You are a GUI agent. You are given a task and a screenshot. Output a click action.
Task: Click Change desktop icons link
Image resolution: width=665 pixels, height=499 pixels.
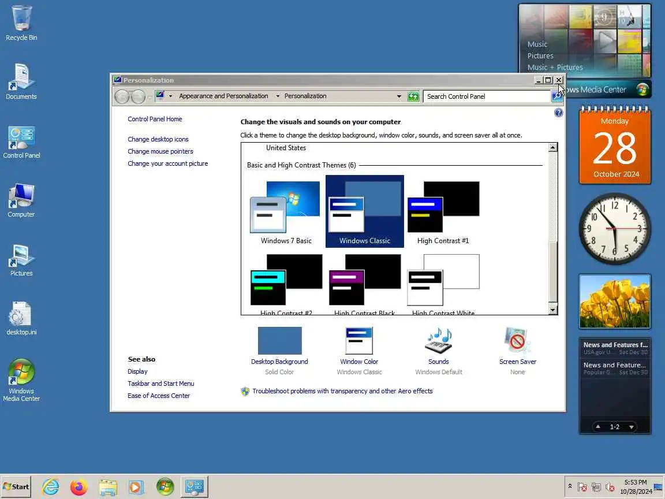[158, 139]
